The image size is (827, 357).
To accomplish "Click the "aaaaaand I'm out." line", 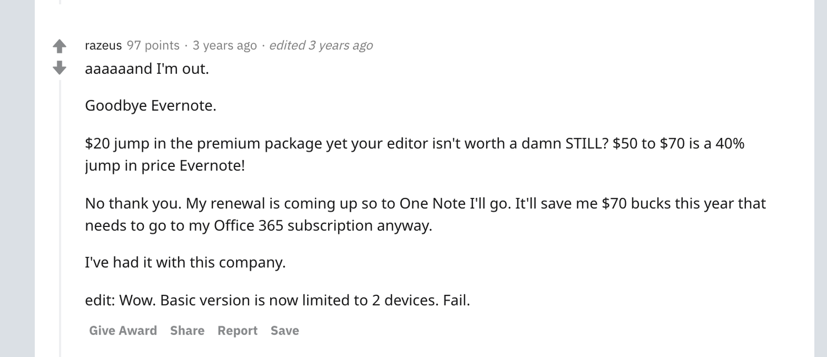I will coord(147,69).
